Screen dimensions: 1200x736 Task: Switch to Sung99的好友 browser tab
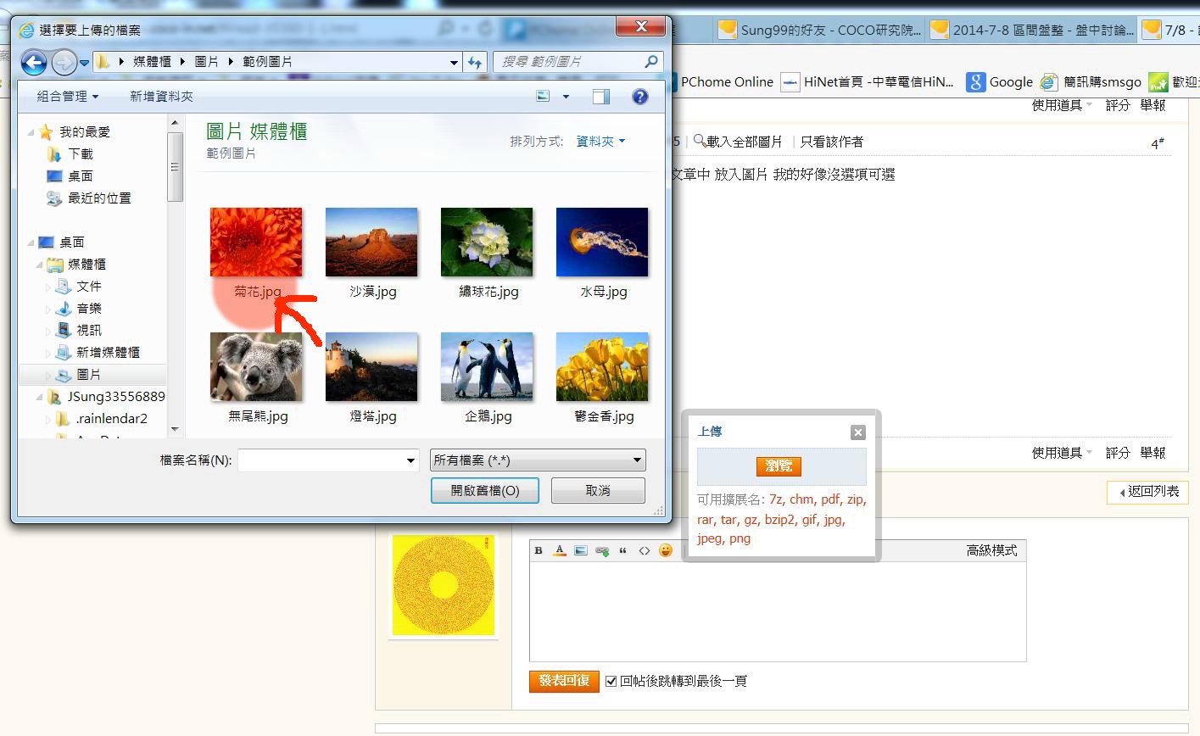[x=821, y=31]
